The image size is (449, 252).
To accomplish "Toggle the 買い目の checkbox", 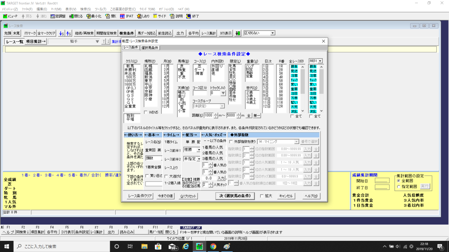I will (147, 175).
